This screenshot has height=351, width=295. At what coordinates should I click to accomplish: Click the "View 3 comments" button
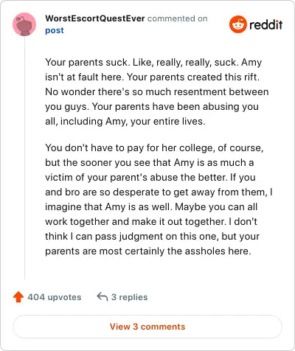(147, 327)
